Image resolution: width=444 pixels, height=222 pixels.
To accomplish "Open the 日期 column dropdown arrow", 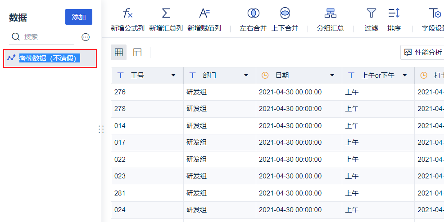I will tap(332, 75).
